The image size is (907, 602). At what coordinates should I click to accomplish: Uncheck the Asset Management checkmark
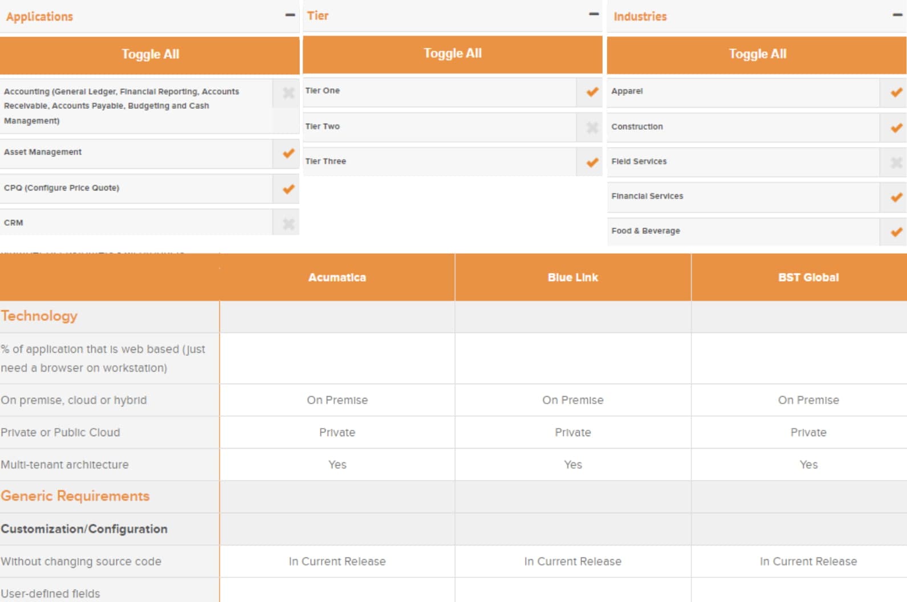point(288,153)
